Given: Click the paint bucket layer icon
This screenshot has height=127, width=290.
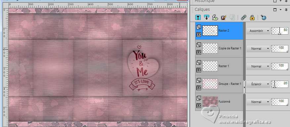Looking at the screenshot, I should pos(263,17).
